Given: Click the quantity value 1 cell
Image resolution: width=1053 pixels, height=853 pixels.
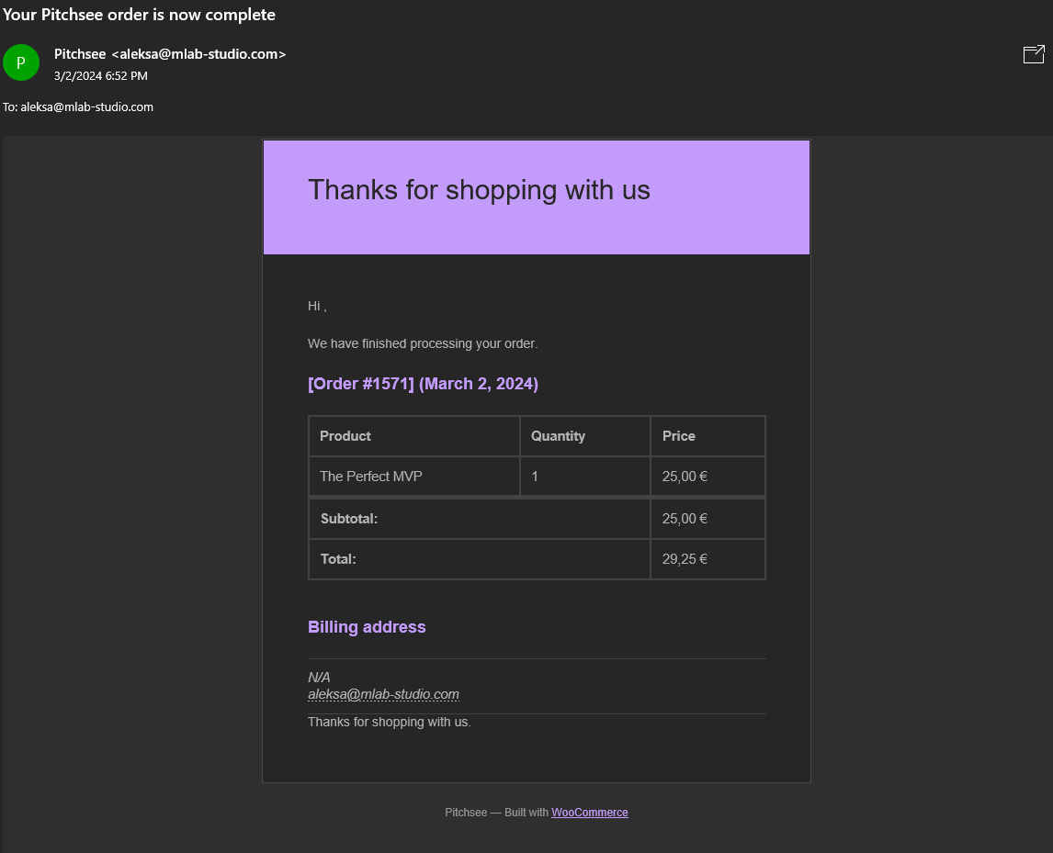Looking at the screenshot, I should coord(585,477).
